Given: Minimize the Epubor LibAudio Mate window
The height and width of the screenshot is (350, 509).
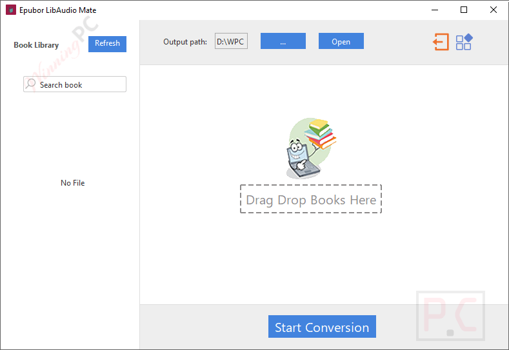Looking at the screenshot, I should (x=435, y=10).
